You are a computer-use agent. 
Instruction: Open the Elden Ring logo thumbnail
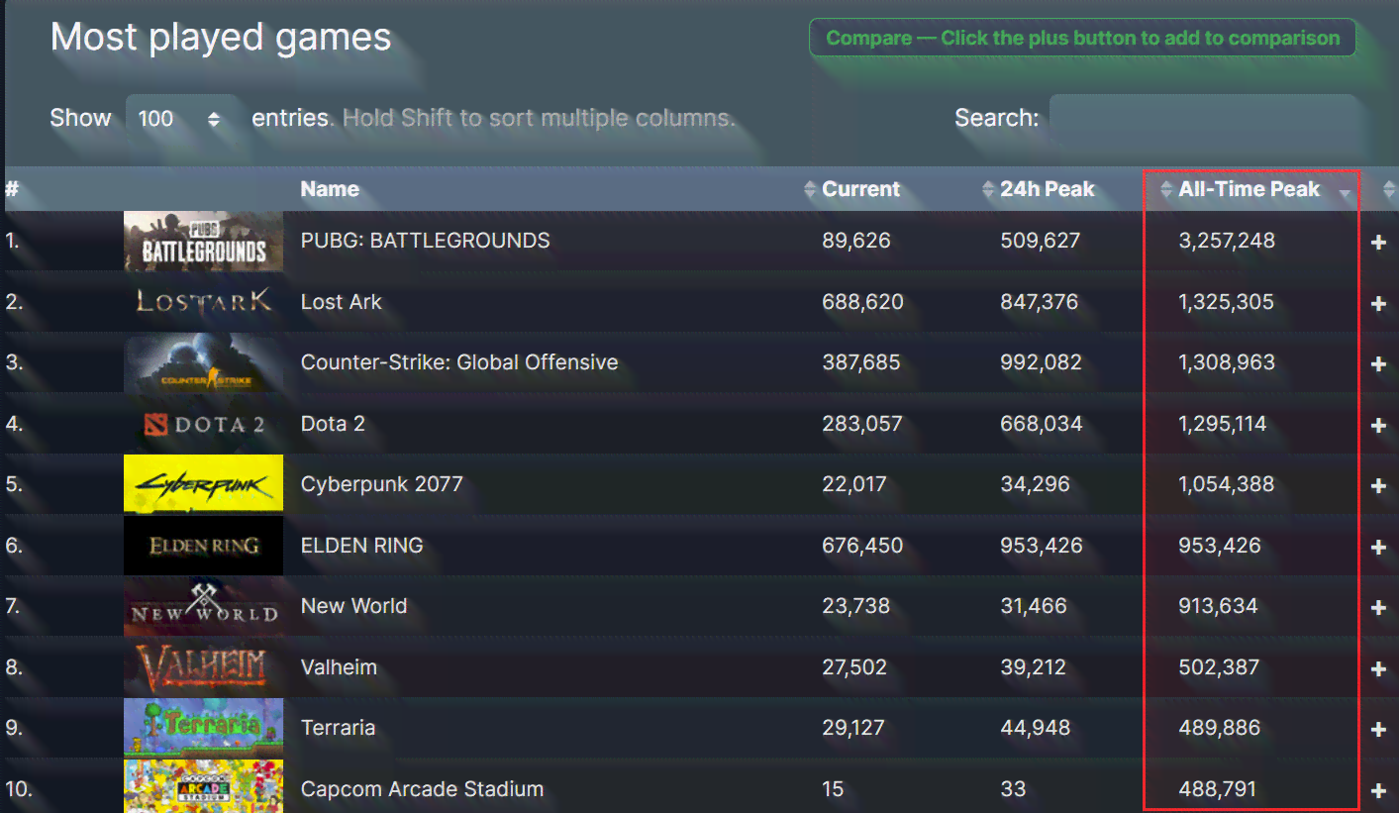point(203,546)
